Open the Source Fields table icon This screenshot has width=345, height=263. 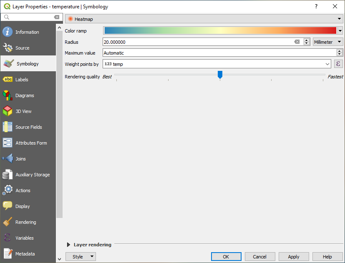pos(8,127)
